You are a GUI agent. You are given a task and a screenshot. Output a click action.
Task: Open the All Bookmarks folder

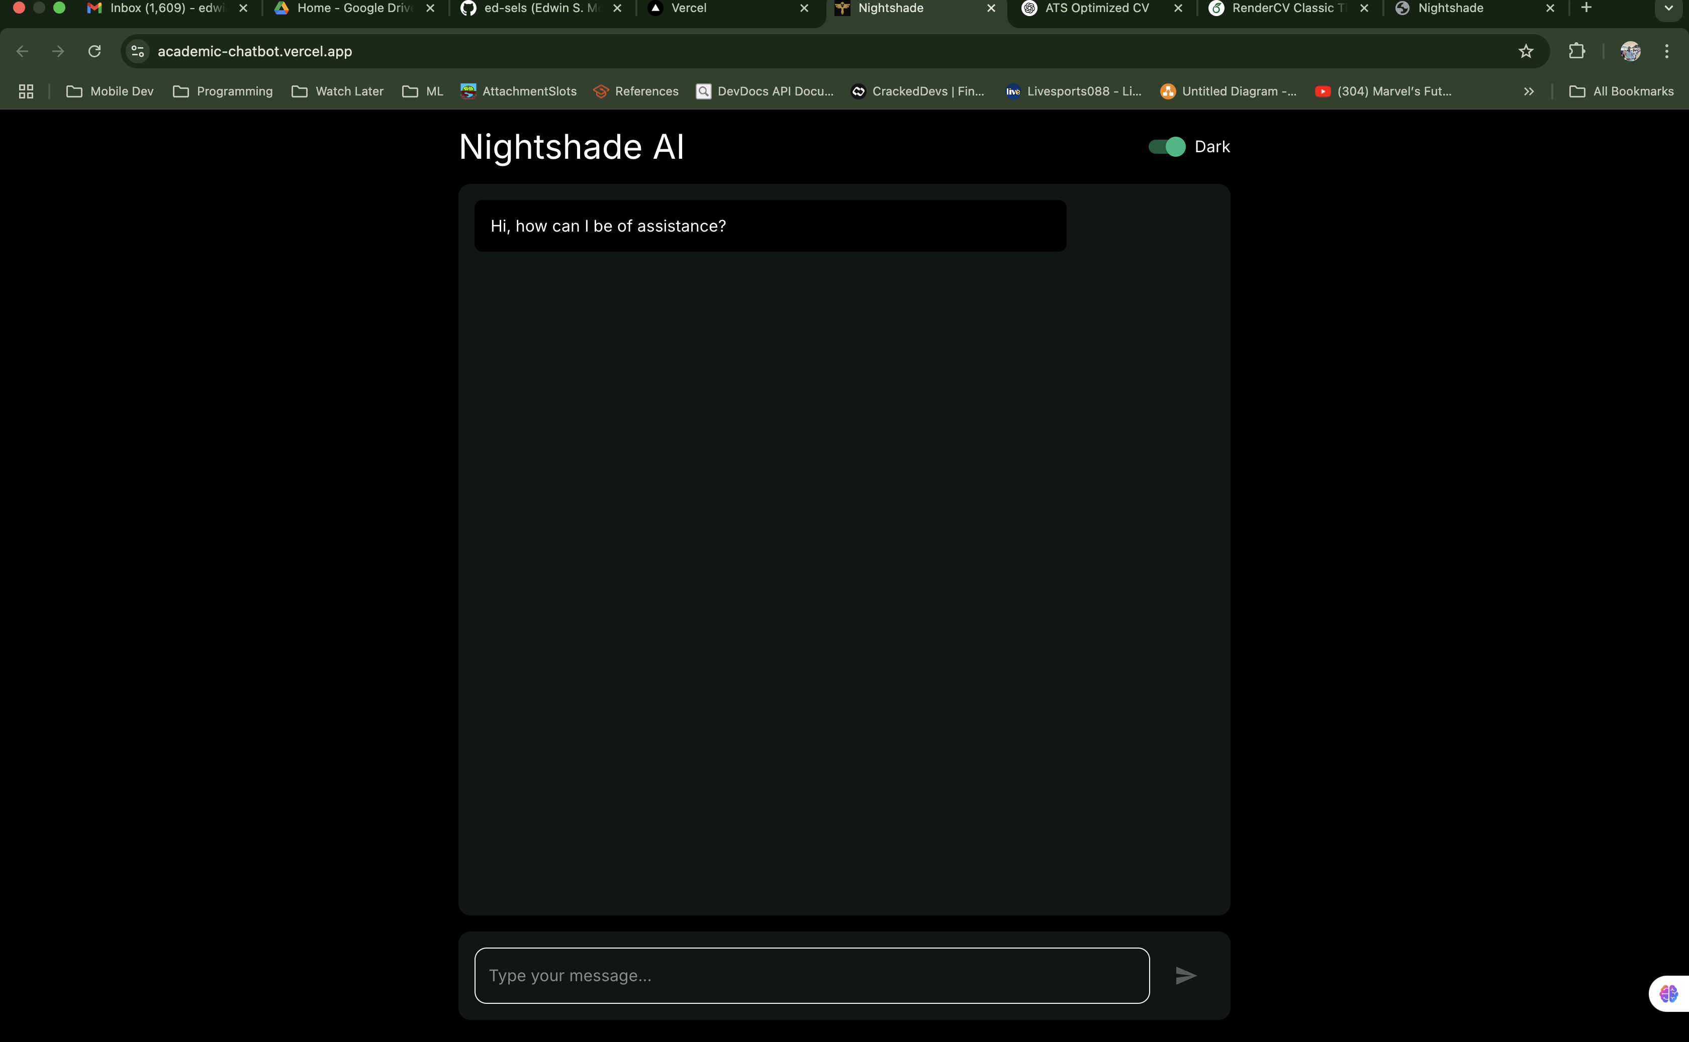click(x=1621, y=91)
